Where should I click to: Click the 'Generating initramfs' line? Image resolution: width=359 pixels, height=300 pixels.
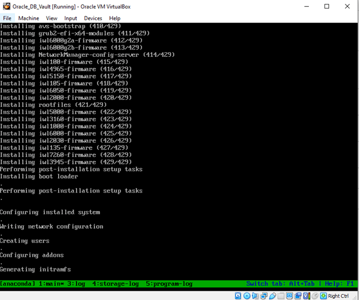35,270
